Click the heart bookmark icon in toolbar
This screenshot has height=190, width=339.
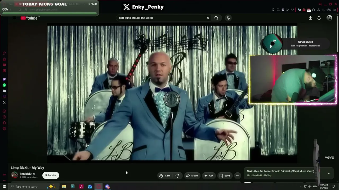pos(292,10)
